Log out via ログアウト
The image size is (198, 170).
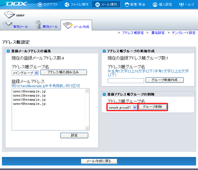coord(51,5)
